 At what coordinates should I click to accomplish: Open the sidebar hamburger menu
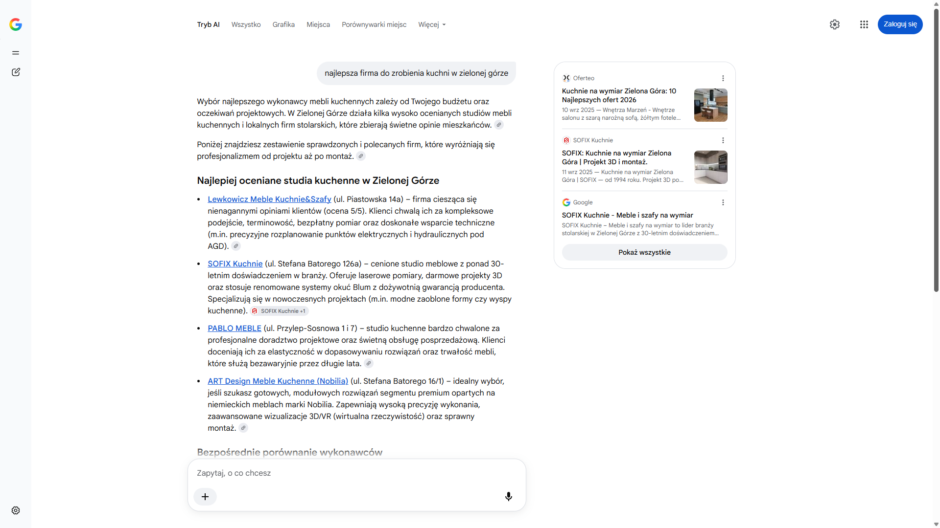16,53
